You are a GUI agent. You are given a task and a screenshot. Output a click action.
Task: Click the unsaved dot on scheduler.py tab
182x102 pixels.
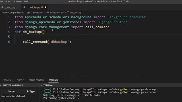[x=45, y=7]
